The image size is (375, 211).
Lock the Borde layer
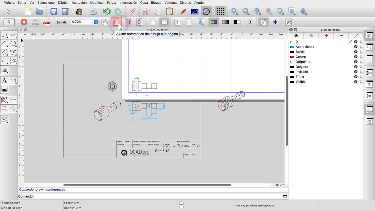[x=361, y=52]
